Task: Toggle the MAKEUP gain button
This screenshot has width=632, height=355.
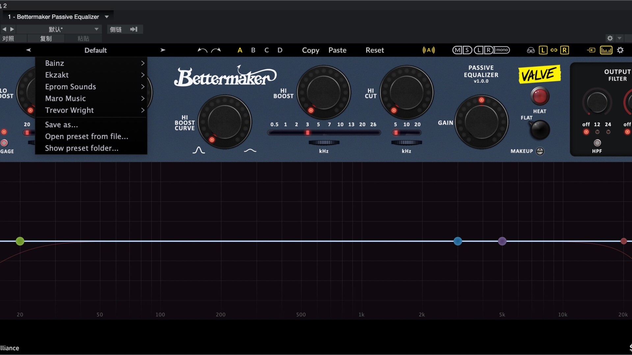Action: coord(540,151)
